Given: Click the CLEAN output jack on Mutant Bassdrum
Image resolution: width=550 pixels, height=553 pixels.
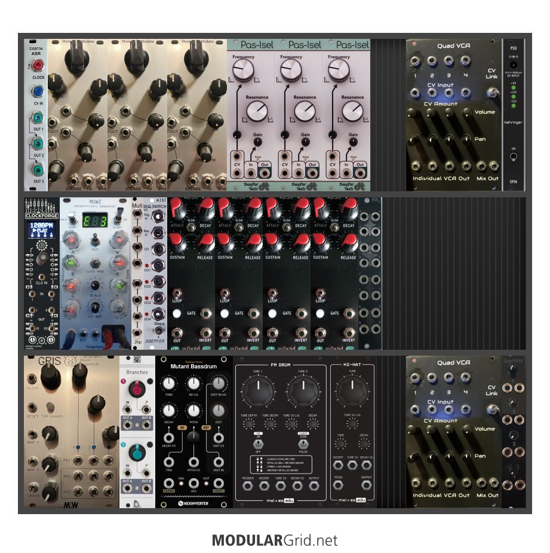Looking at the screenshot, I should pos(169,483).
